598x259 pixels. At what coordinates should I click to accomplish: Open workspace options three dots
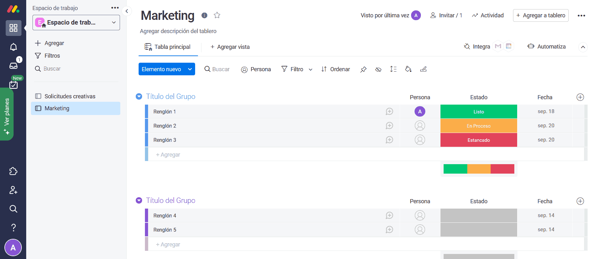pyautogui.click(x=115, y=8)
